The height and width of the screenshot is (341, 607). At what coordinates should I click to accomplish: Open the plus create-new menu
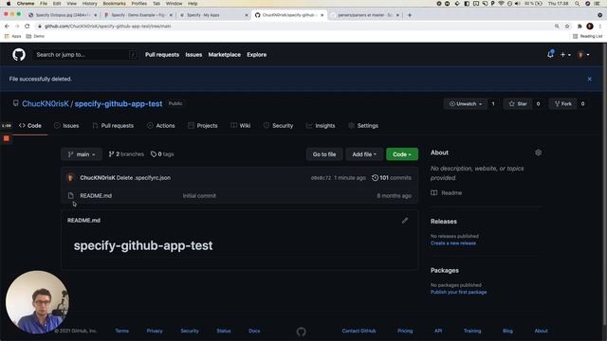565,55
